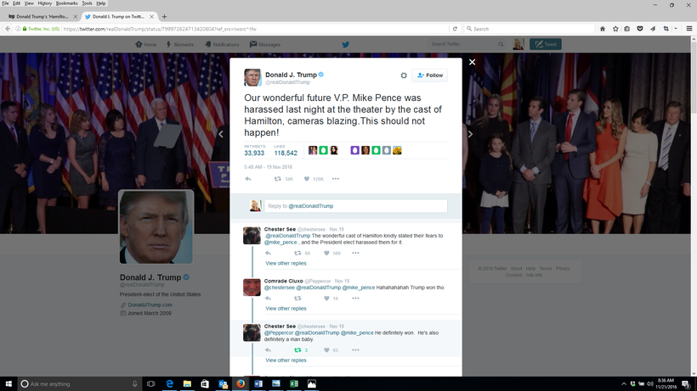Open more options on the man baby reply
Viewport: 697px width, 391px height.
pyautogui.click(x=355, y=350)
